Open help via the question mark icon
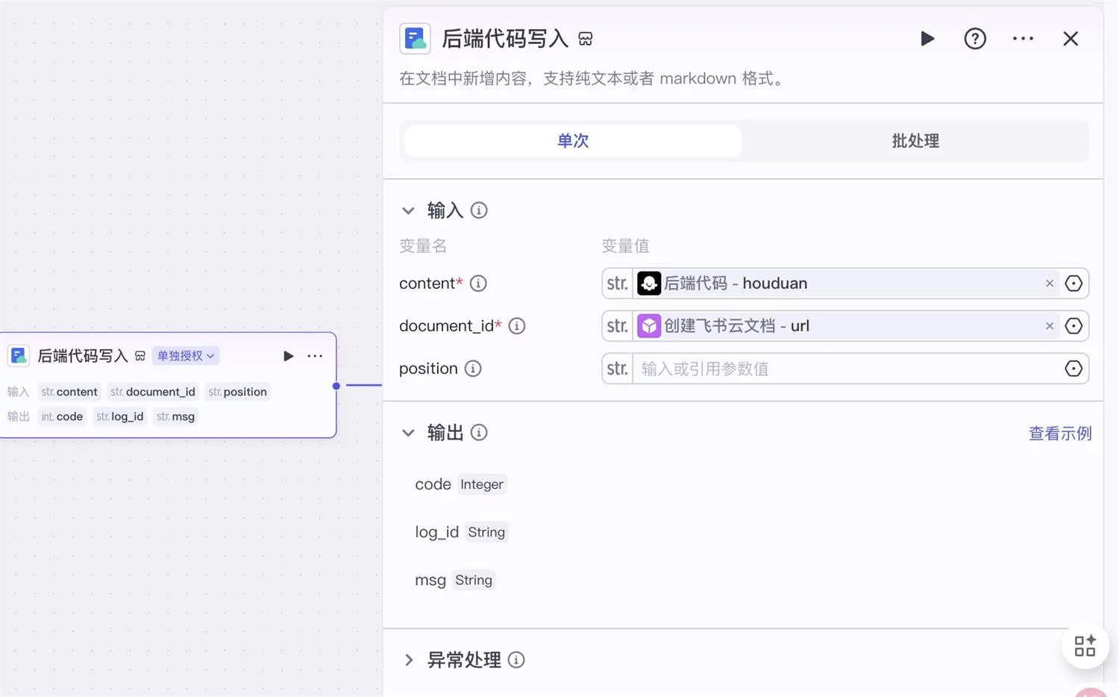Screen dimensions: 1119x697 [975, 38]
